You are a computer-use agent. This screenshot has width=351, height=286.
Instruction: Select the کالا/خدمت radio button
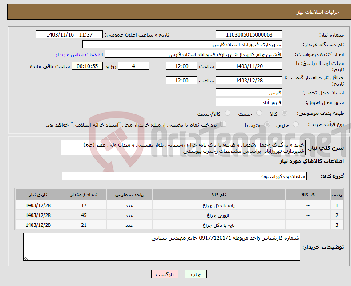227,113
